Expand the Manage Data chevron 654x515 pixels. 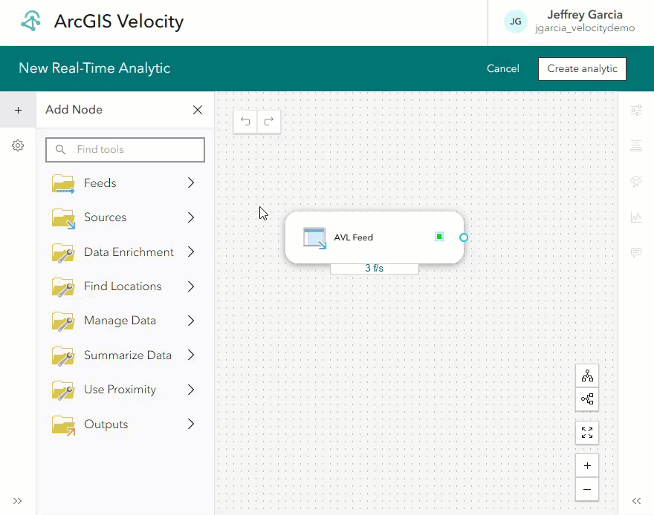coord(191,321)
